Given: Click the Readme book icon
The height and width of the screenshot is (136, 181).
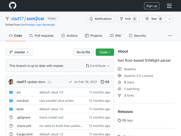Looking at the screenshot, I should click(x=119, y=69).
